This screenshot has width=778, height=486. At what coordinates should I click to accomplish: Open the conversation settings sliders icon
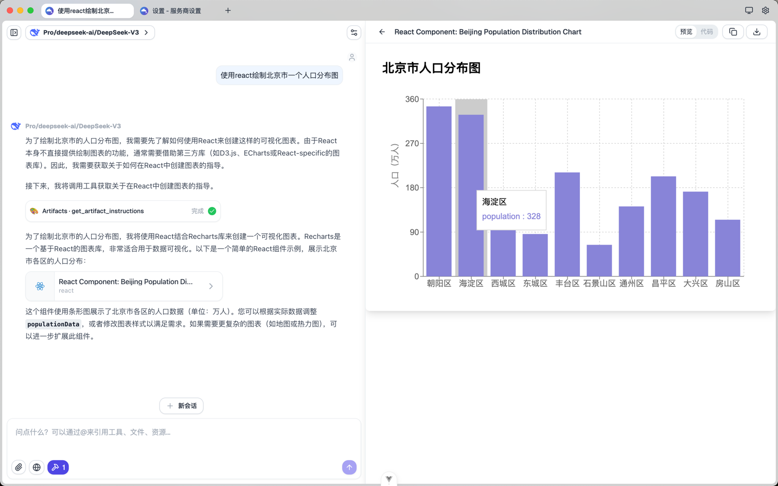(354, 32)
